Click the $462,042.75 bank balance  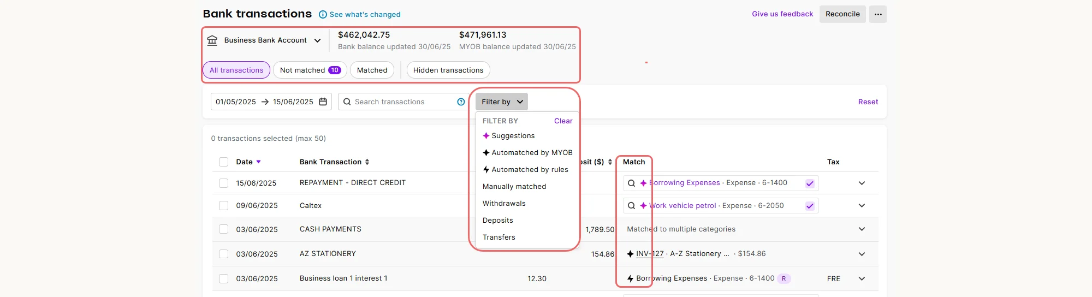pyautogui.click(x=364, y=35)
